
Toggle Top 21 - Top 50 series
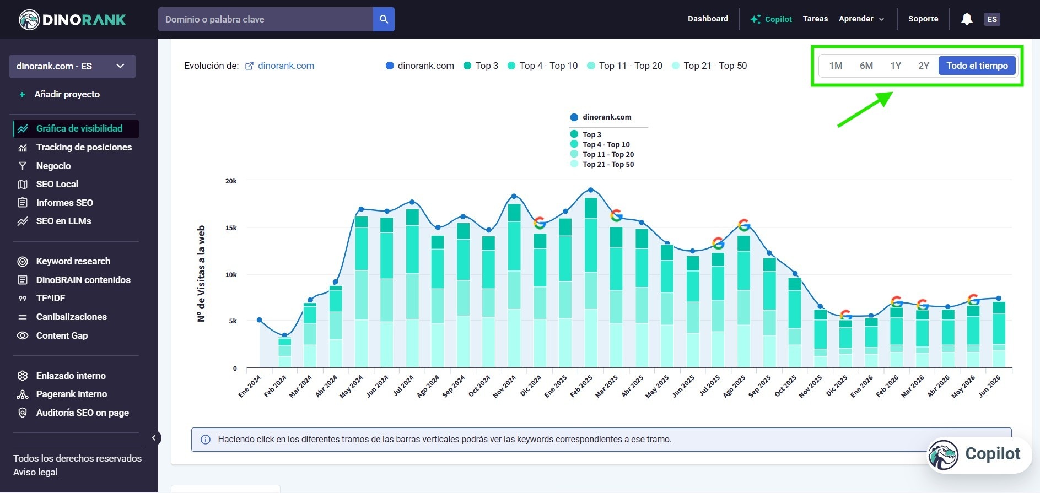709,66
